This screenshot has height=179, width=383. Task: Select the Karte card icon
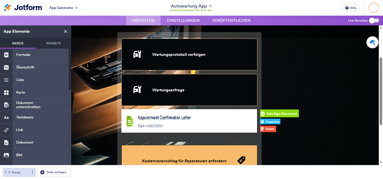[x=6, y=92]
